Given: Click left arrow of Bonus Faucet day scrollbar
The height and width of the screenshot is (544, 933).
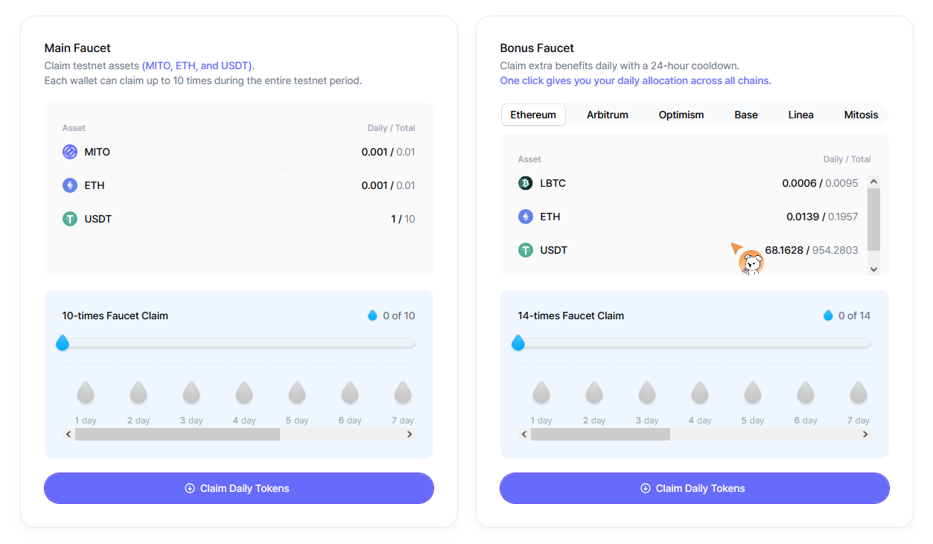Looking at the screenshot, I should tap(524, 434).
